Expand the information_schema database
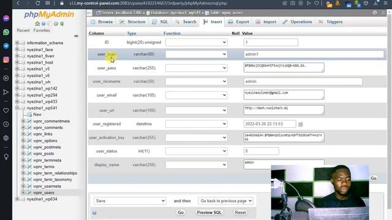The width and height of the screenshot is (392, 220). tap(17, 43)
